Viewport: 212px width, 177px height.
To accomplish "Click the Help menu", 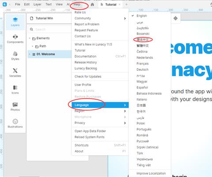I will (x=77, y=4).
